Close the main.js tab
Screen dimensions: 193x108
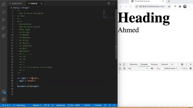[41, 3]
